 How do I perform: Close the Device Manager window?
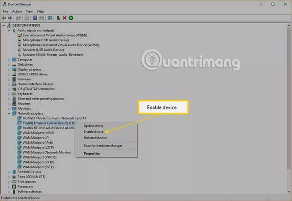tap(285, 4)
